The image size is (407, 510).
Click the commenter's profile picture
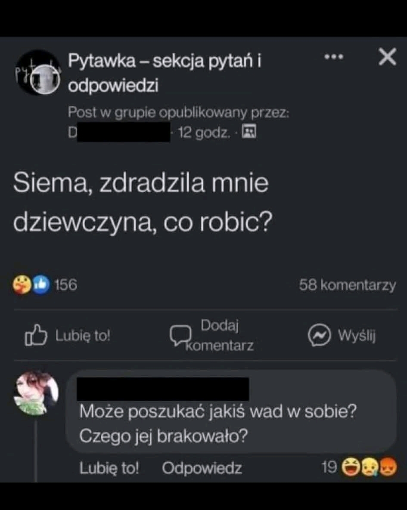[x=36, y=393]
